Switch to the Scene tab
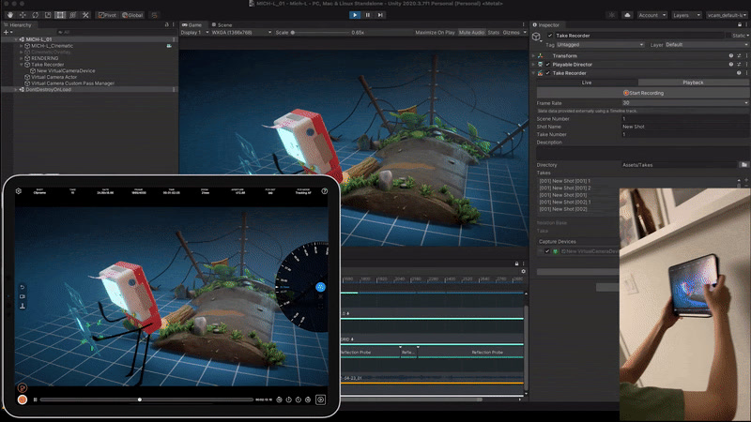751x422 pixels. [222, 25]
